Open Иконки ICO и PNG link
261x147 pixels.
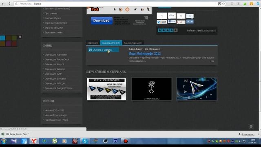click(54, 110)
